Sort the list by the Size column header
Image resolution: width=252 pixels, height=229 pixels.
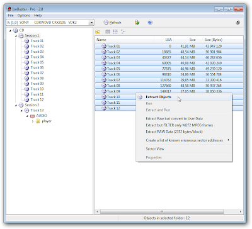tap(185, 40)
